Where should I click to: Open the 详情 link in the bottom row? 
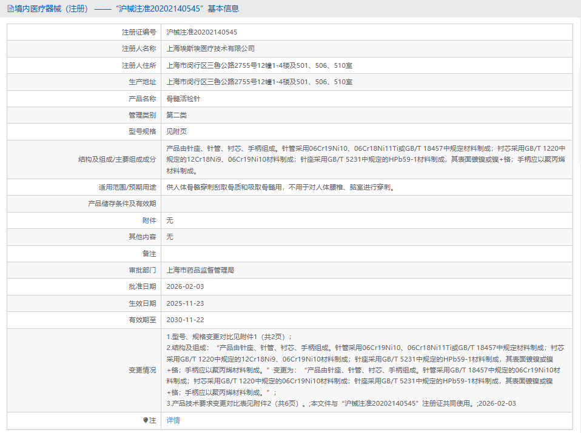(x=173, y=420)
